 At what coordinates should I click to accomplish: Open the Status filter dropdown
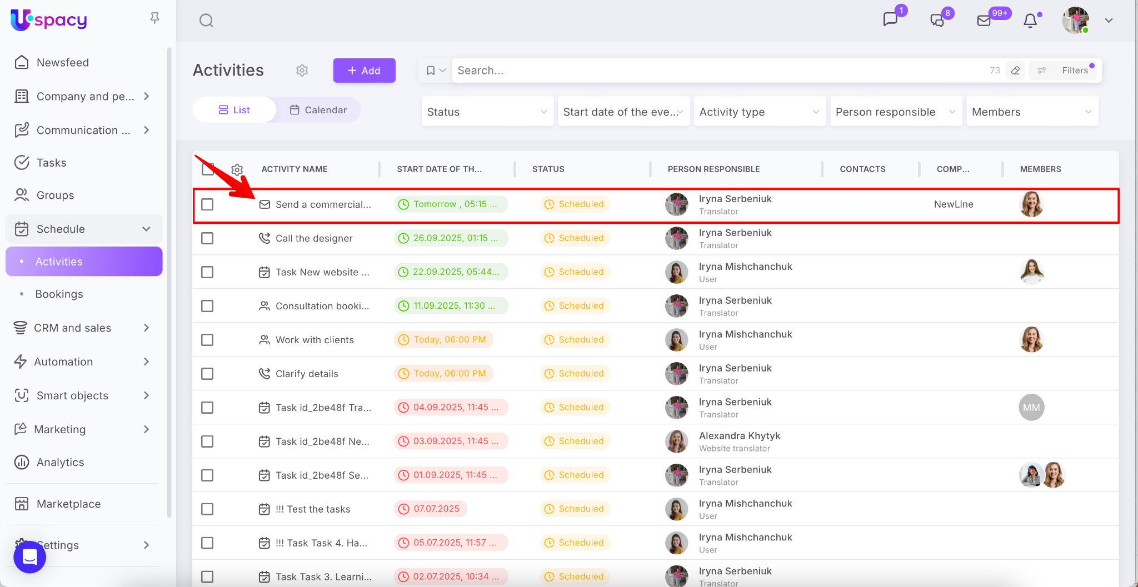pos(487,112)
